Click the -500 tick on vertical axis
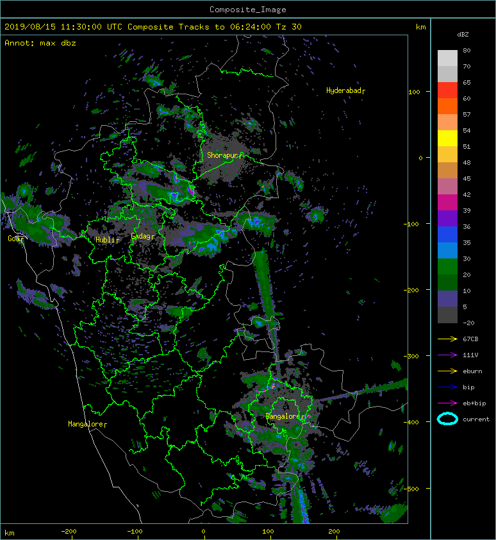Viewport: 496px width, 540px height. [x=411, y=489]
